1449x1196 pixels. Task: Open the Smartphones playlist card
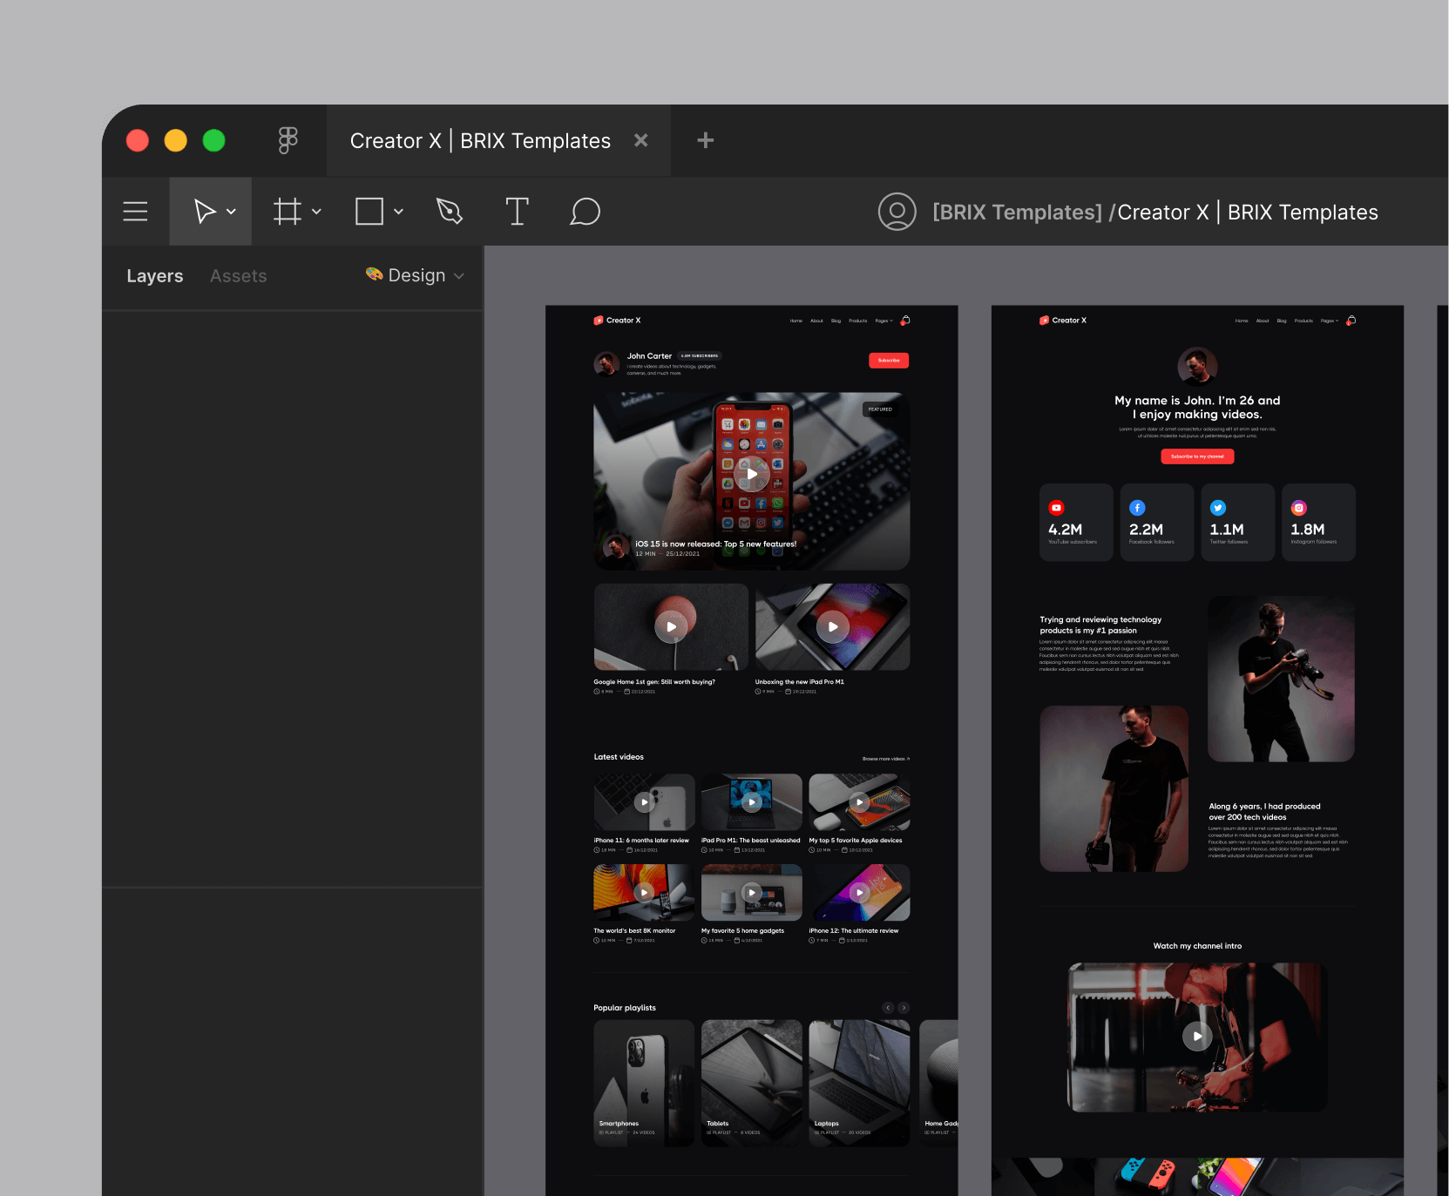coord(644,1083)
